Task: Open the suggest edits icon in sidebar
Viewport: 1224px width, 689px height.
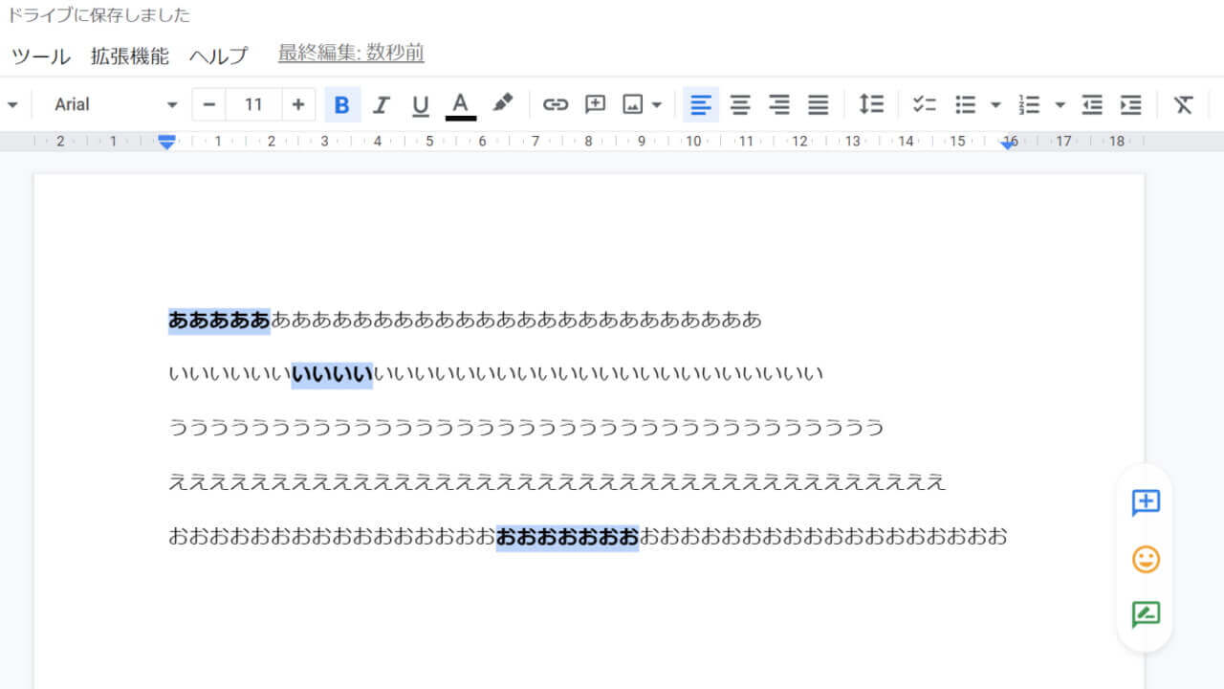Action: 1145,615
